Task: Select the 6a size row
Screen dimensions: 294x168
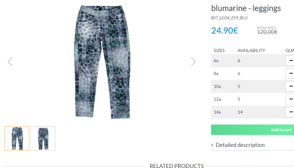Action: [252, 60]
